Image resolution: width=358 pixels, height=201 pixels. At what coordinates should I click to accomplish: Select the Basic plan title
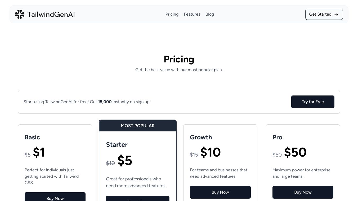click(32, 137)
